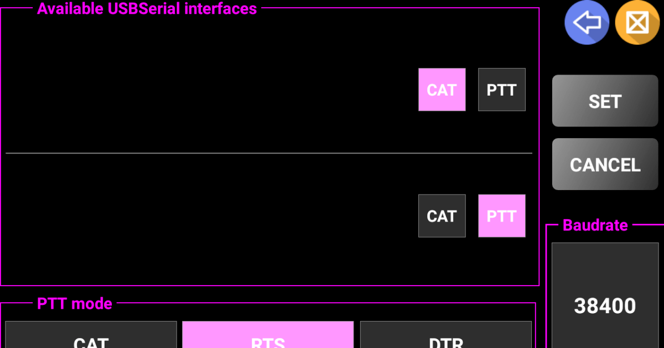Toggle CAT on the first USBSerial interface

(x=442, y=89)
